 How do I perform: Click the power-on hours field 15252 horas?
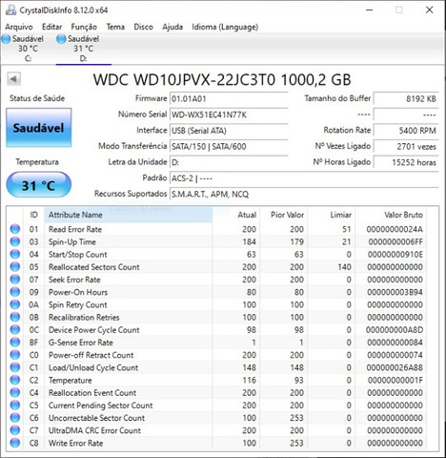(x=406, y=162)
